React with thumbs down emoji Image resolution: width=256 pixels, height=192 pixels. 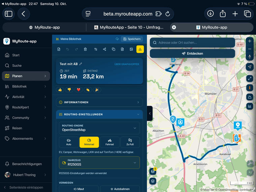pyautogui.click(x=69, y=90)
